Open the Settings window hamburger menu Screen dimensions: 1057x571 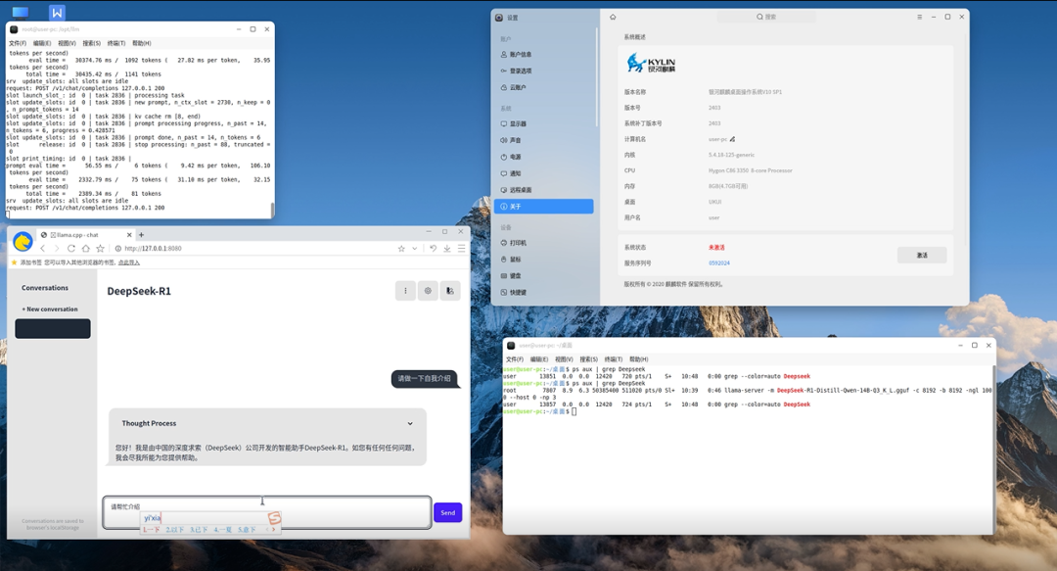[x=919, y=17]
